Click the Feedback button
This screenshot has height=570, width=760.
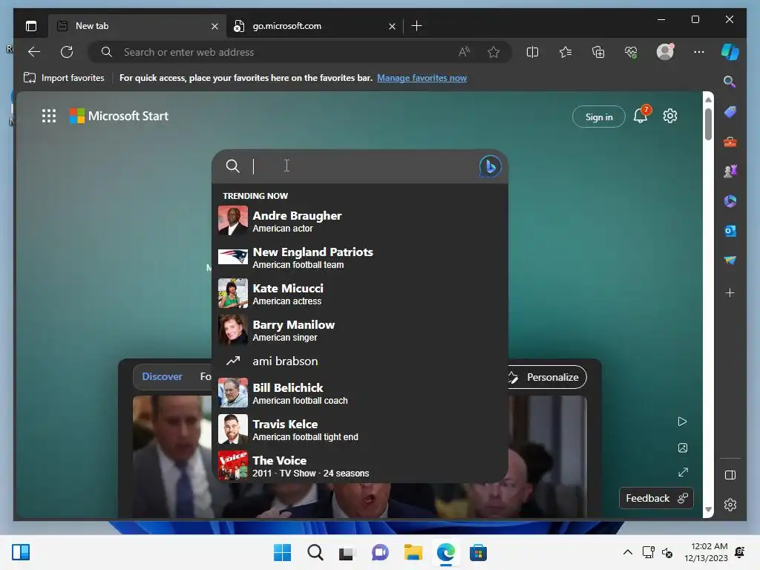[x=656, y=498]
